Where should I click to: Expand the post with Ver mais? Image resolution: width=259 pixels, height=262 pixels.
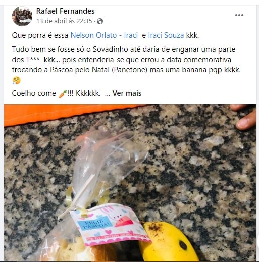pos(127,93)
